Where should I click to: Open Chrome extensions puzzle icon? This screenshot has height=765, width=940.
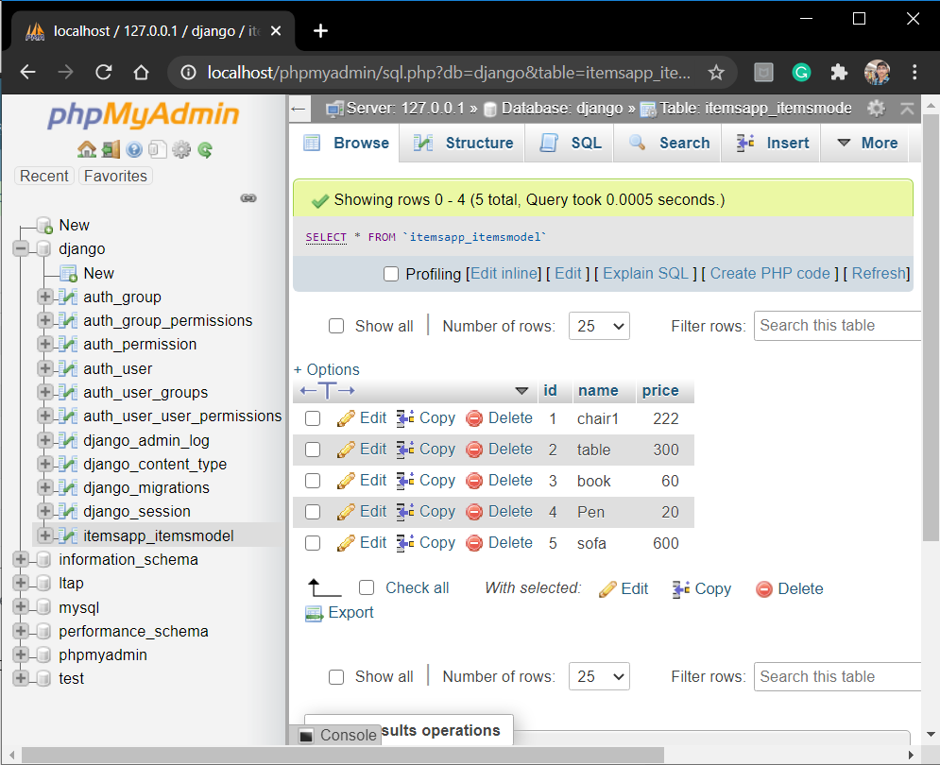coord(839,73)
